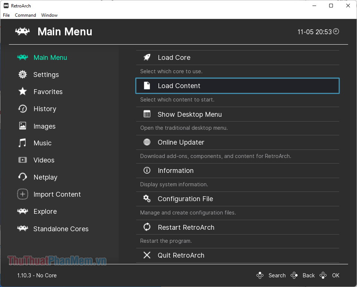Viewport: 357px width, 287px height.
Task: Click the Configuration File gear-document icon
Action: [147, 199]
